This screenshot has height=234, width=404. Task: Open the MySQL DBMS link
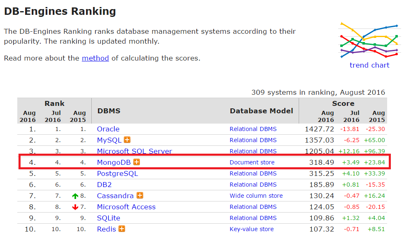[109, 140]
